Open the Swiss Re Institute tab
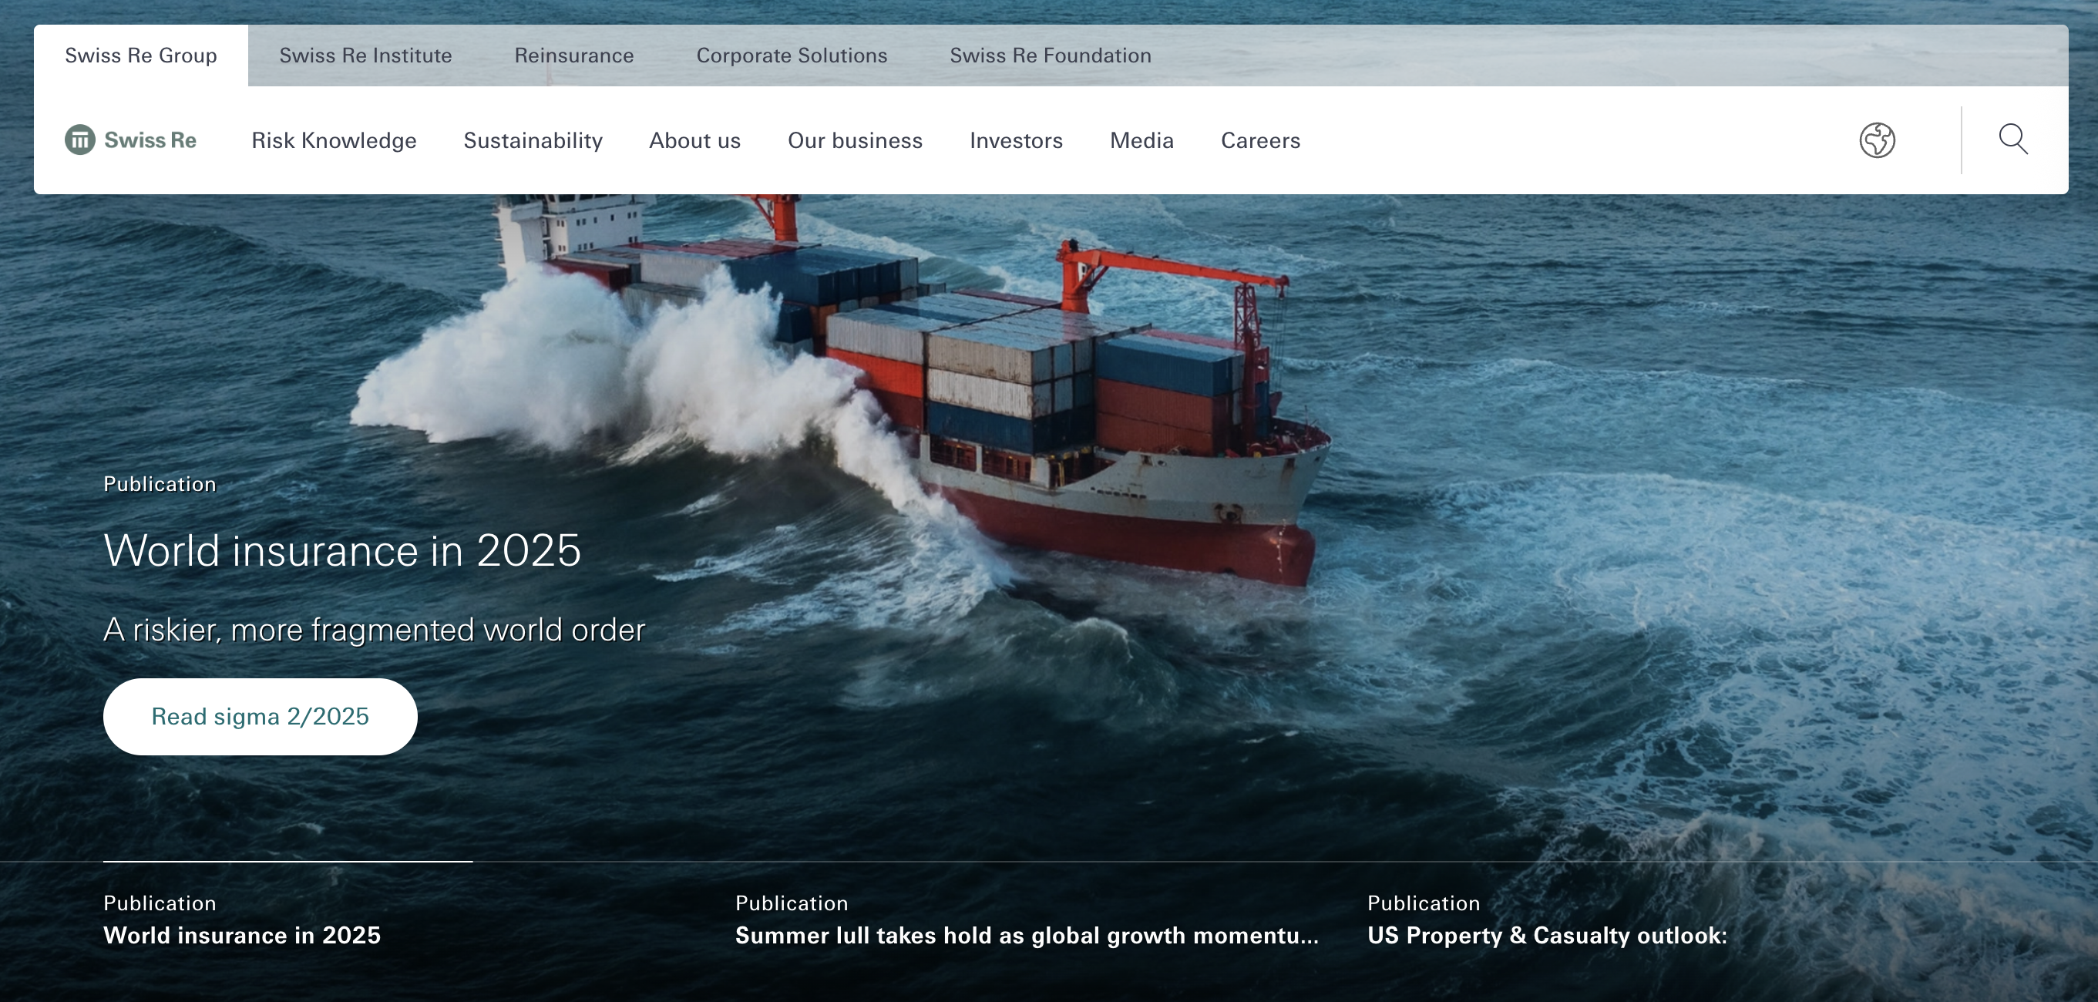This screenshot has height=1002, width=2098. (365, 55)
